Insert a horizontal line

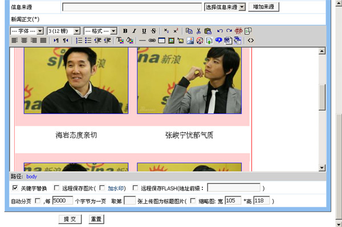point(142,40)
